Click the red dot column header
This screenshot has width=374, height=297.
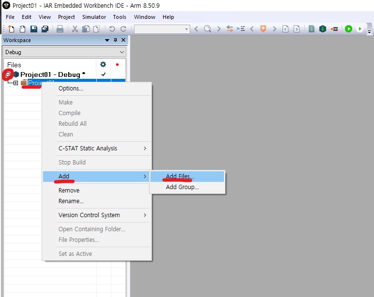pos(117,65)
